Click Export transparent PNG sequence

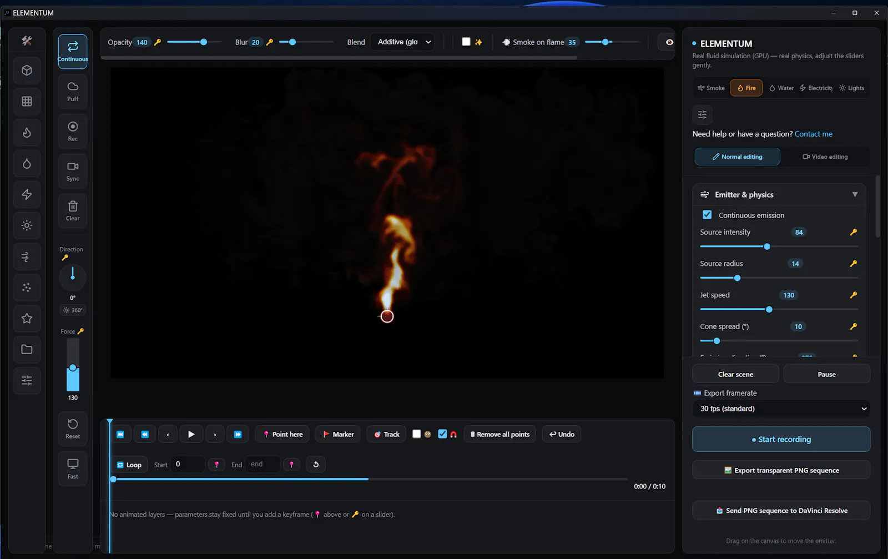(781, 470)
